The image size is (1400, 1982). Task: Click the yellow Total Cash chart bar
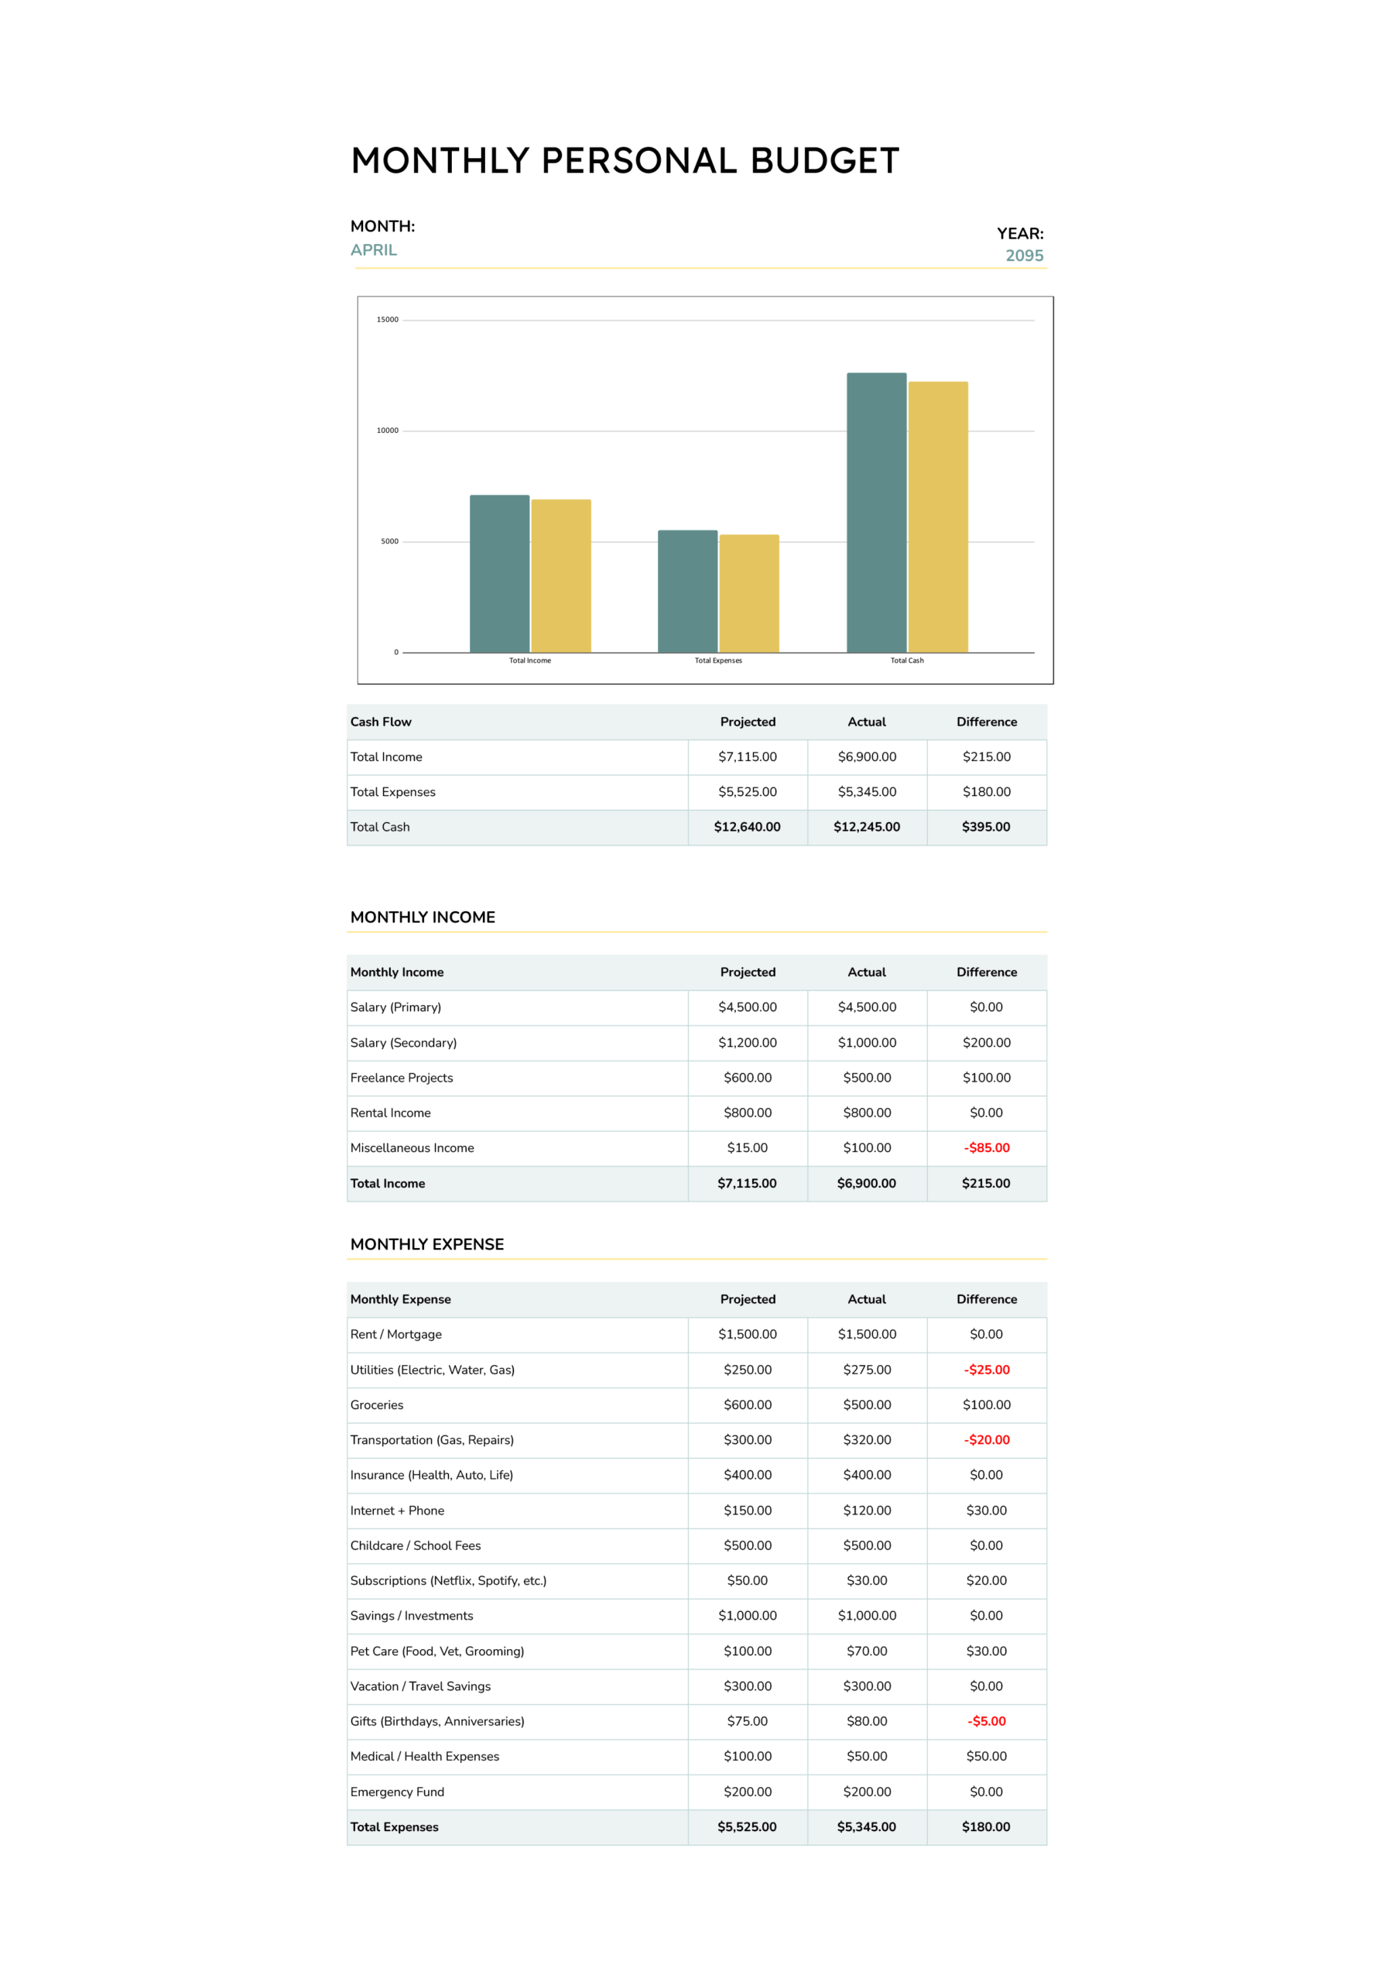point(937,516)
